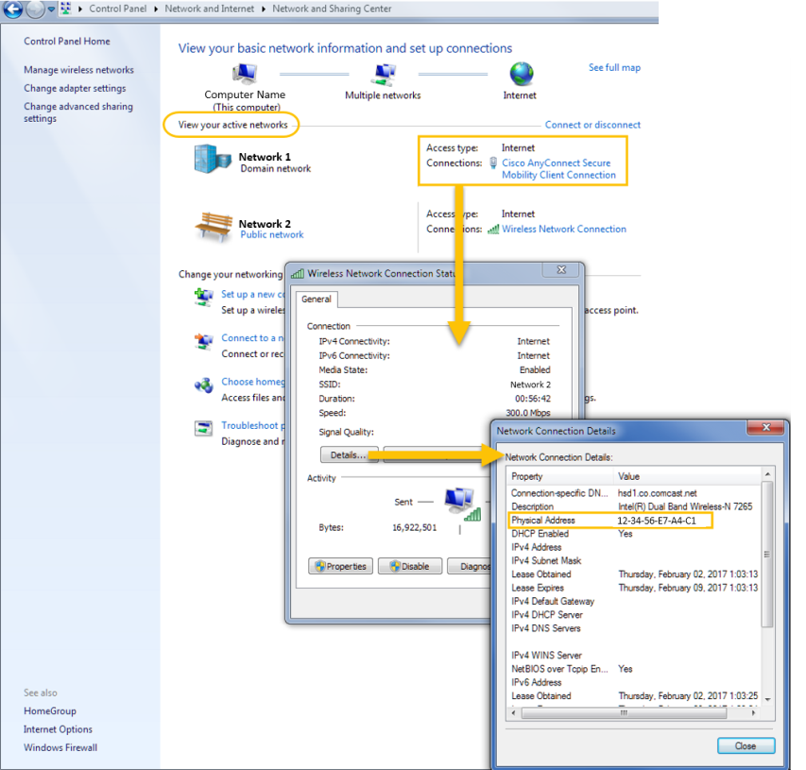Click the Internet globe icon
Image resolution: width=806 pixels, height=770 pixels.
tap(521, 75)
